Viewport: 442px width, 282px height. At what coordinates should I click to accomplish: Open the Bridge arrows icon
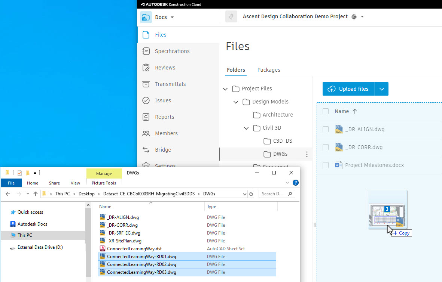point(146,150)
